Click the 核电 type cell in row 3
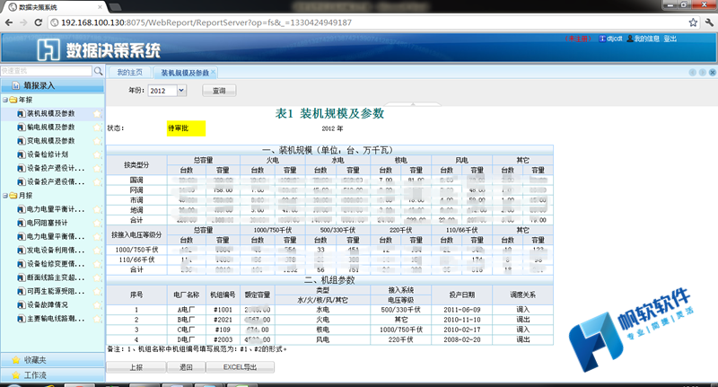 (322, 330)
